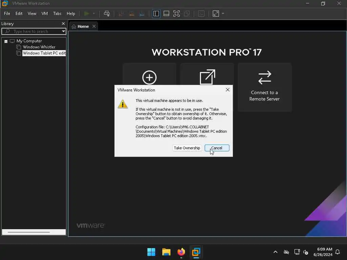Show hidden system tray icons
Screen dimensions: 347x260
[x=275, y=252]
